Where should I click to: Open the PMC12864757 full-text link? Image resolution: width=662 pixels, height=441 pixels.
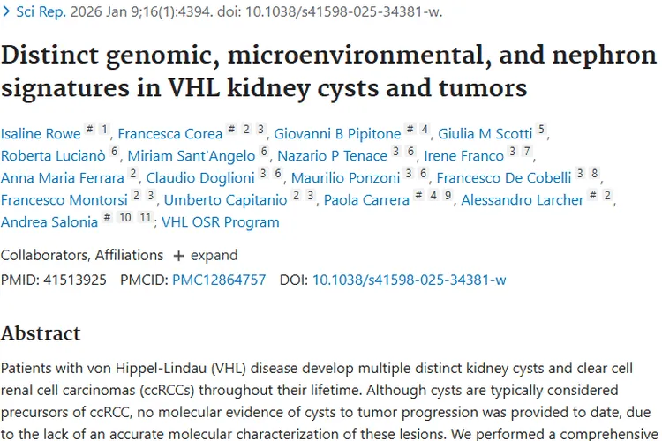coord(218,280)
